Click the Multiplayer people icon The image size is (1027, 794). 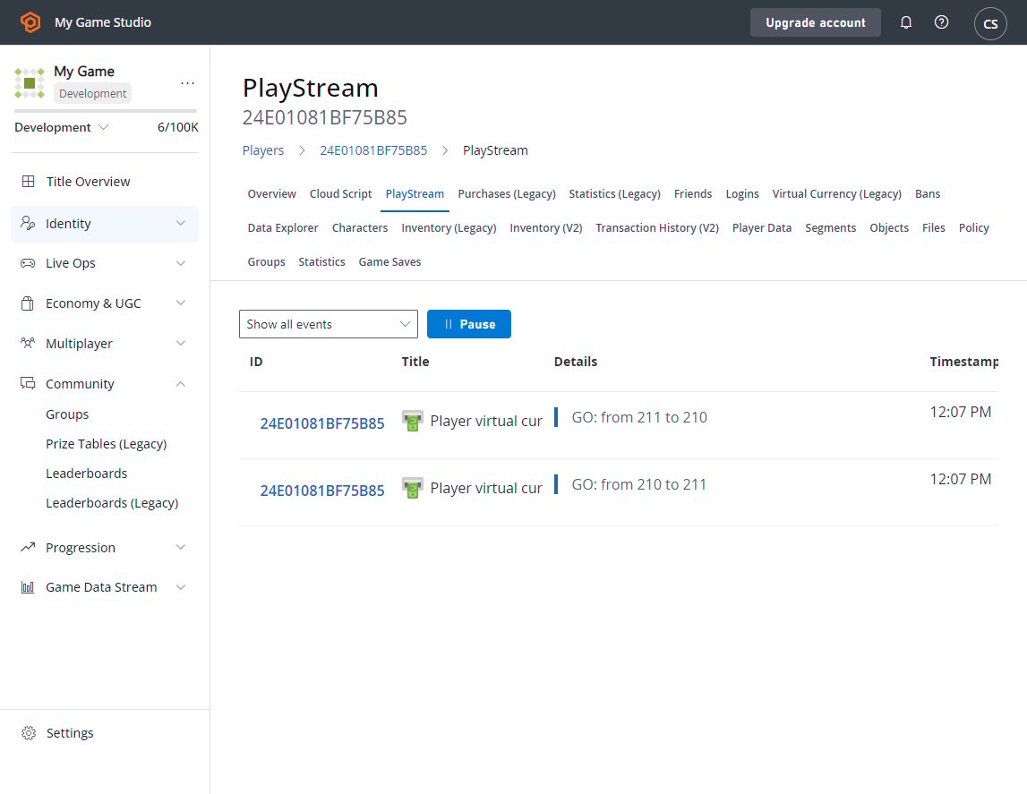coord(28,343)
